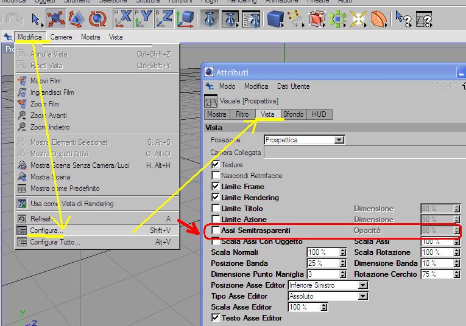
Task: Uncheck the Texture checkbox
Action: tap(216, 165)
